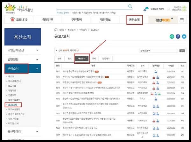Click the 첨부파일 column header
The image size is (191, 142).
pos(156,66)
